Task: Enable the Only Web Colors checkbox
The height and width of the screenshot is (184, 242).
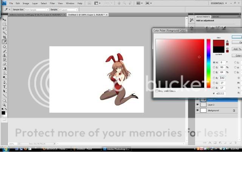Action: coord(157,91)
